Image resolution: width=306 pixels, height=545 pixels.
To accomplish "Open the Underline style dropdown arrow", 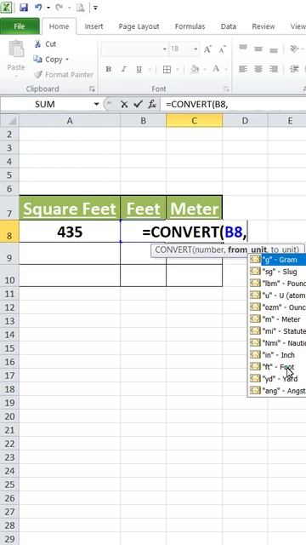I will 150,70.
